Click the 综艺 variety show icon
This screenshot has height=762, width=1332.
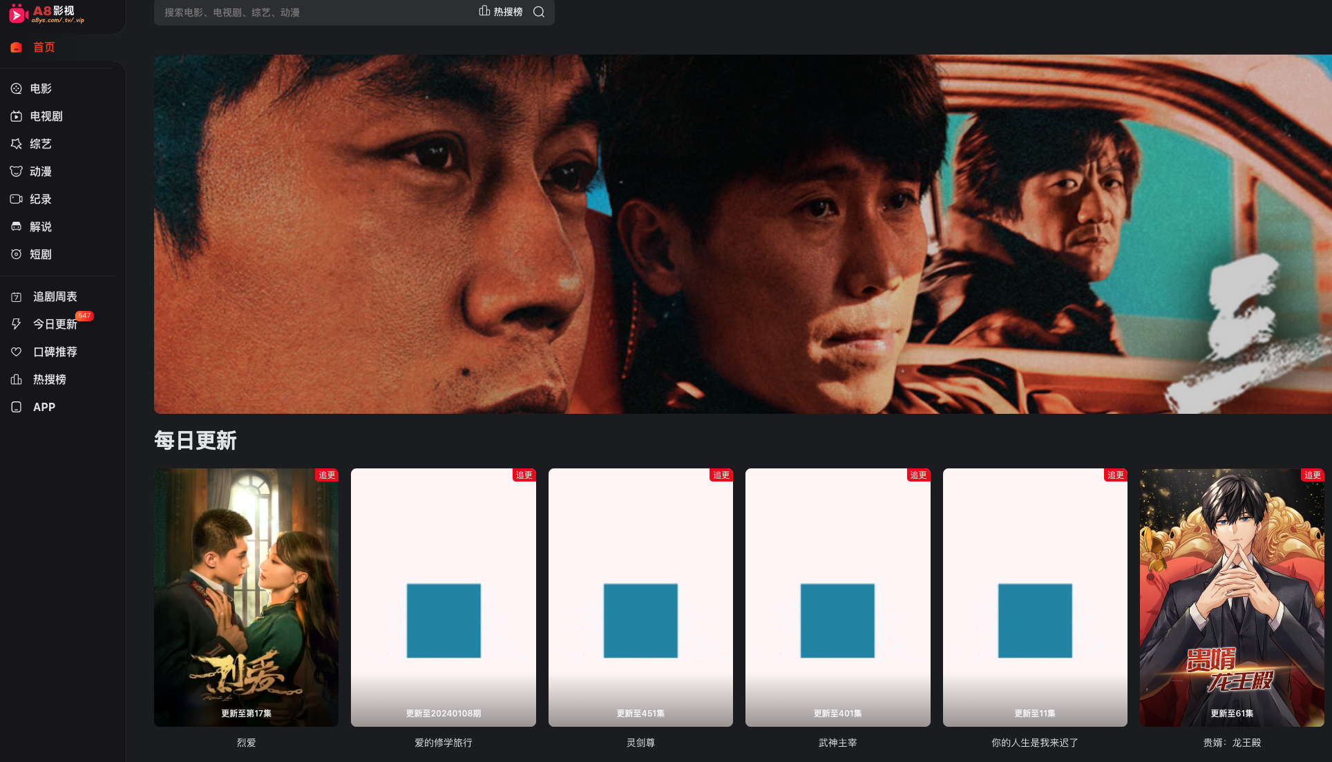click(x=17, y=144)
